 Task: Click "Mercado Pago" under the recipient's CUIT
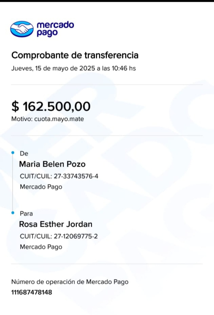point(41,247)
